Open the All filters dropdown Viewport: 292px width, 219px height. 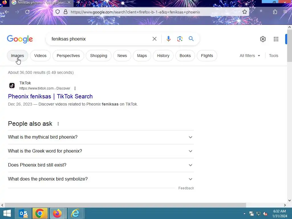250,56
